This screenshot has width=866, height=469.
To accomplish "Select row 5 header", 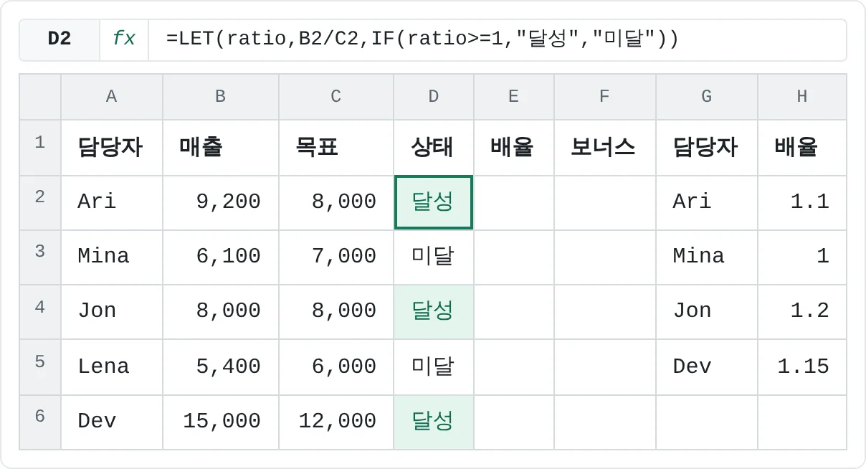I will tap(40, 367).
